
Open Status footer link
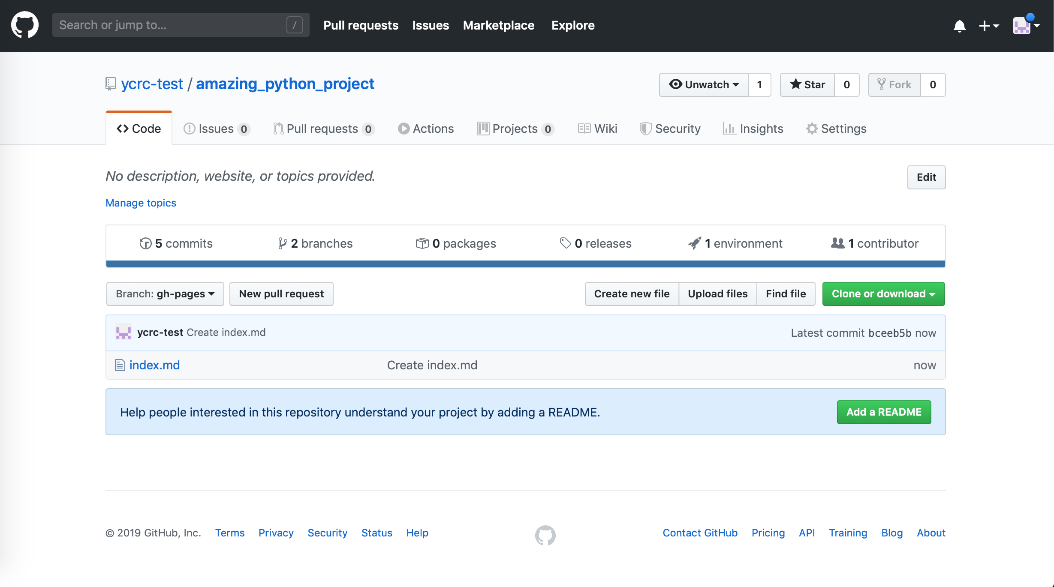[x=377, y=533]
